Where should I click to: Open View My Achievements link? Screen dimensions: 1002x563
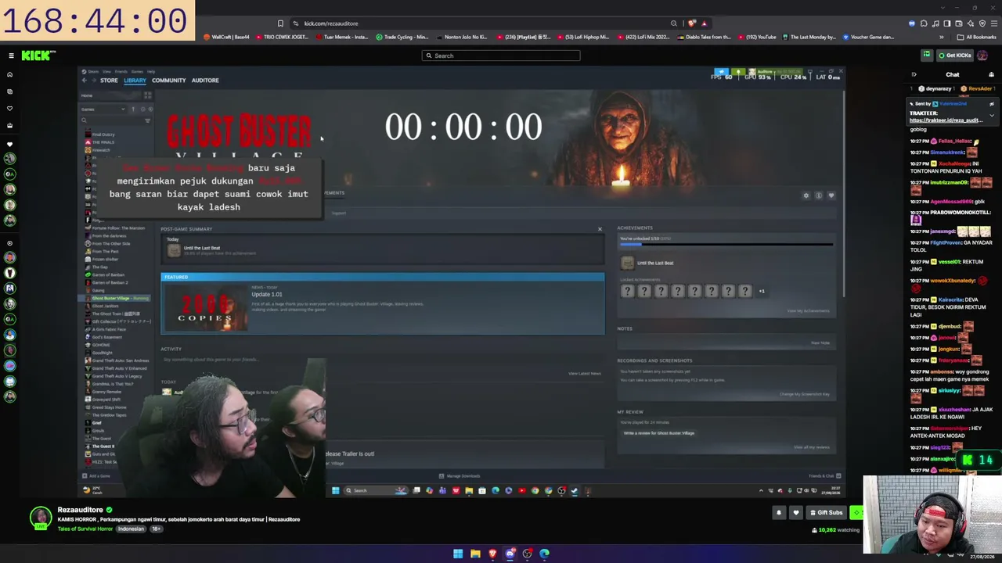[808, 311]
